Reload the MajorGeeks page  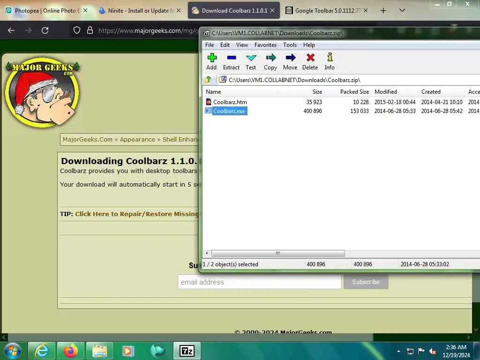coord(45,30)
